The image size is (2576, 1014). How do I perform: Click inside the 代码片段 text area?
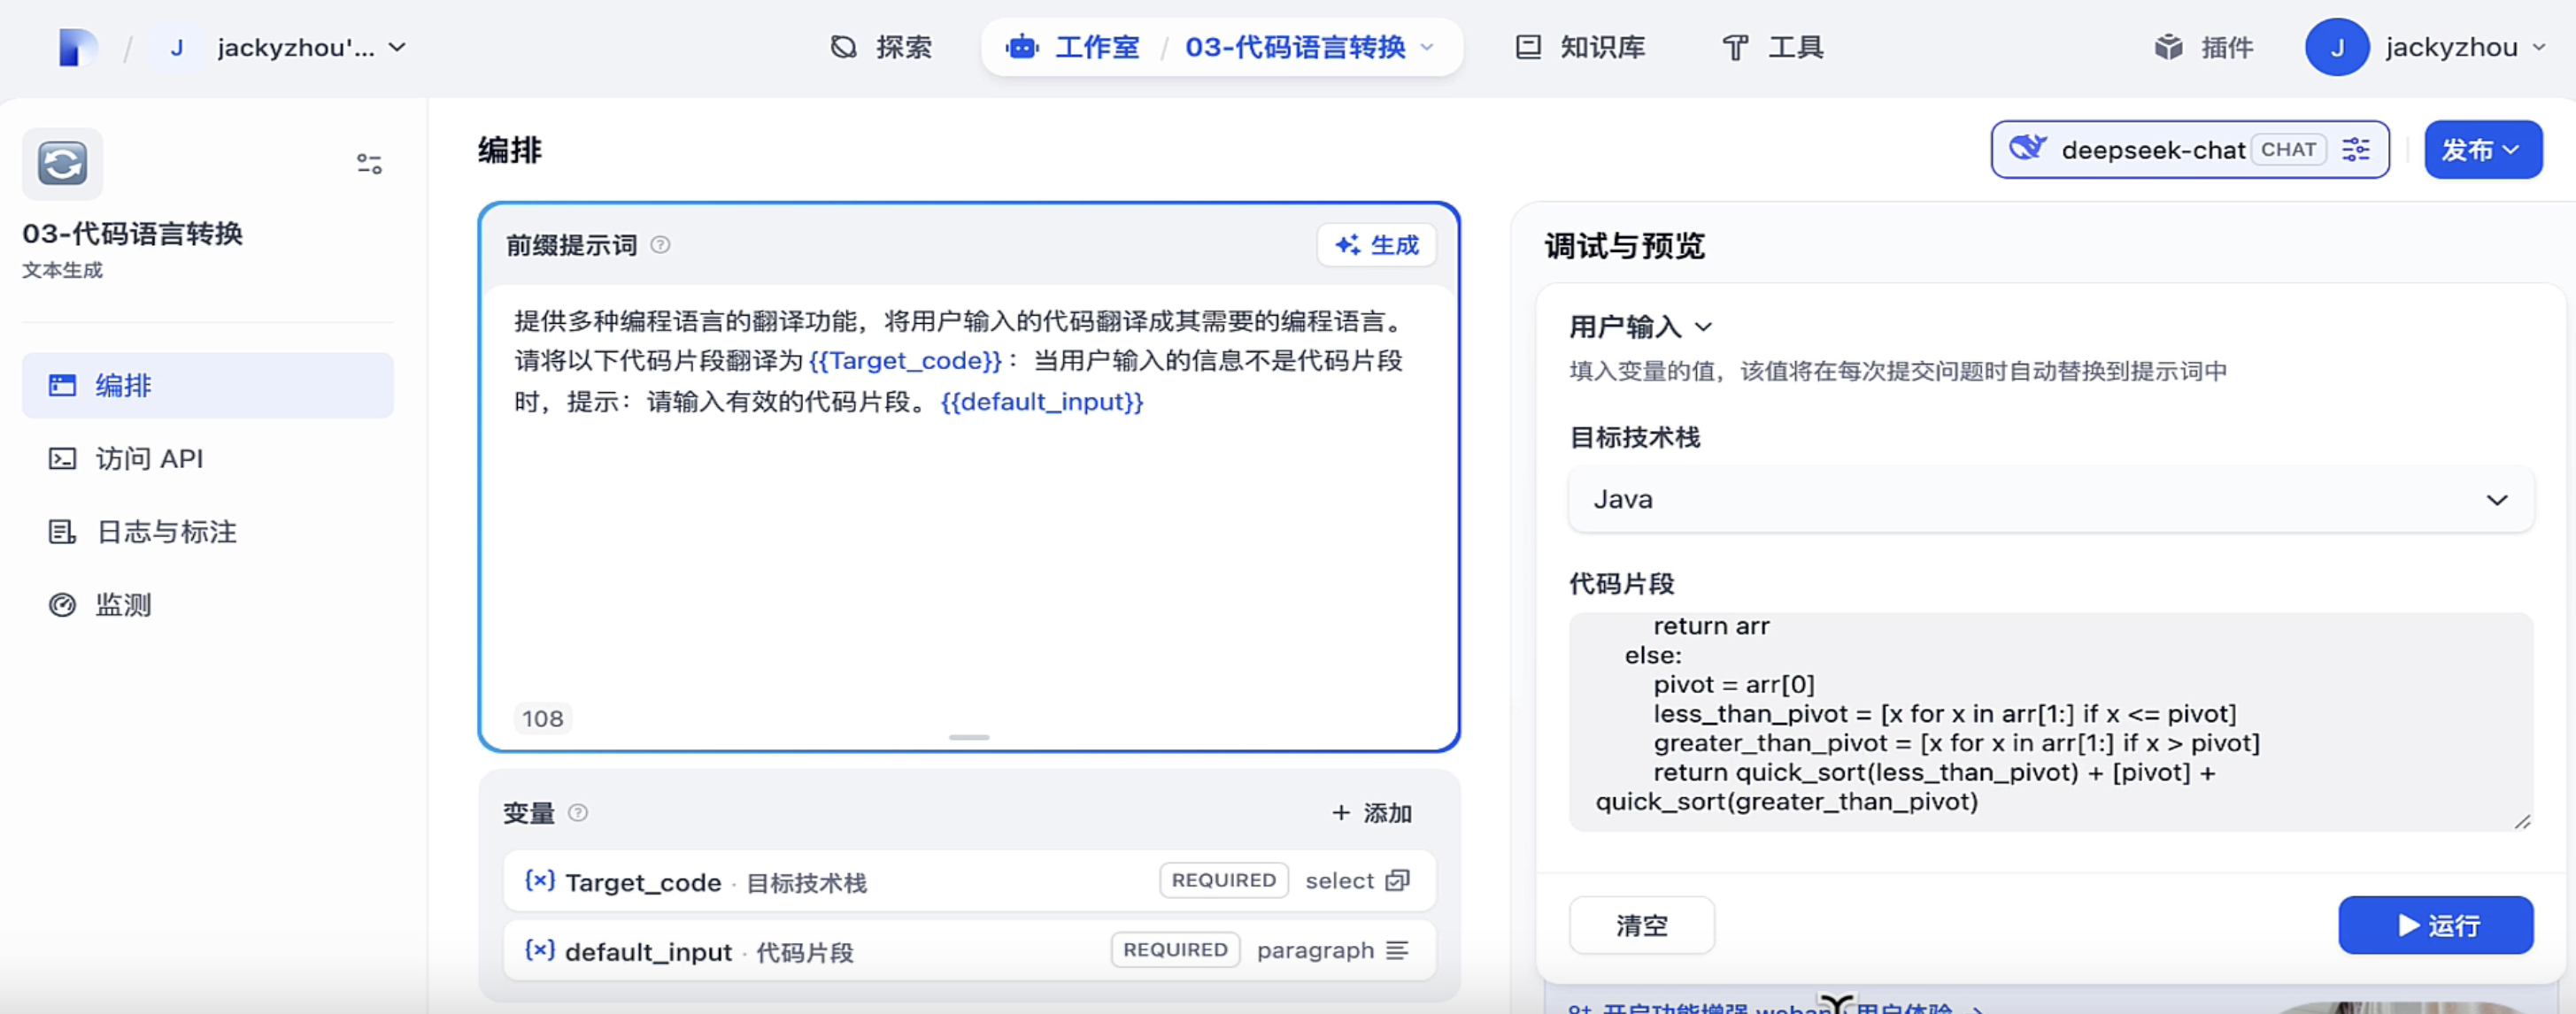2050,720
